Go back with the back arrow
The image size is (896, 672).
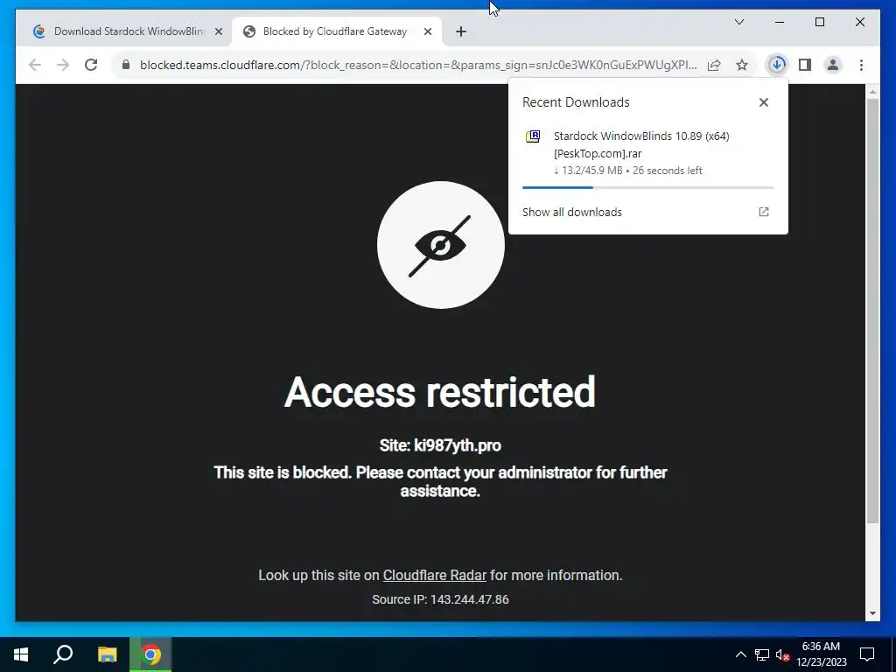pyautogui.click(x=35, y=65)
